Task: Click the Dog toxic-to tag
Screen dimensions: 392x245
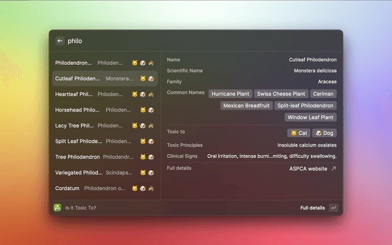Action: click(324, 133)
